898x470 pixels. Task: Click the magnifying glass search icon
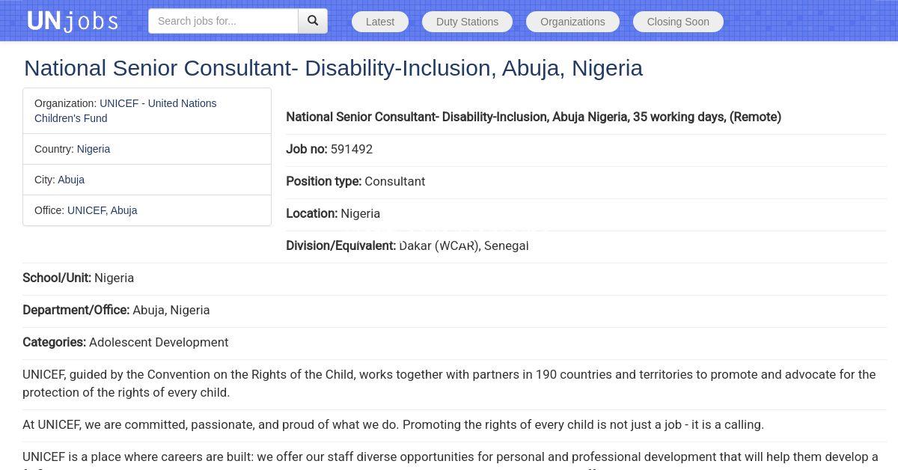pyautogui.click(x=313, y=21)
